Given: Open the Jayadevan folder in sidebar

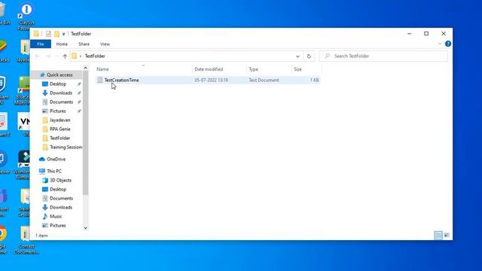Looking at the screenshot, I should 60,120.
